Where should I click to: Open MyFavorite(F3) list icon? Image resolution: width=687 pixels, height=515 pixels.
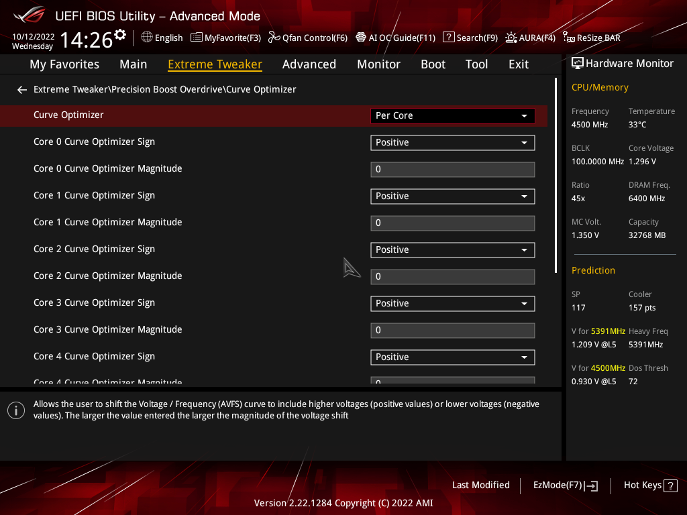click(197, 38)
